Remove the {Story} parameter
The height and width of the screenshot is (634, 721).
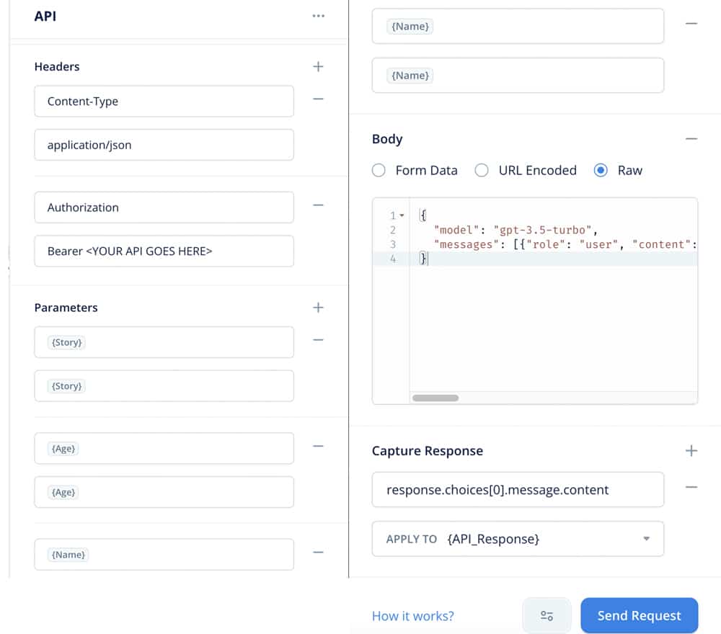tap(318, 340)
